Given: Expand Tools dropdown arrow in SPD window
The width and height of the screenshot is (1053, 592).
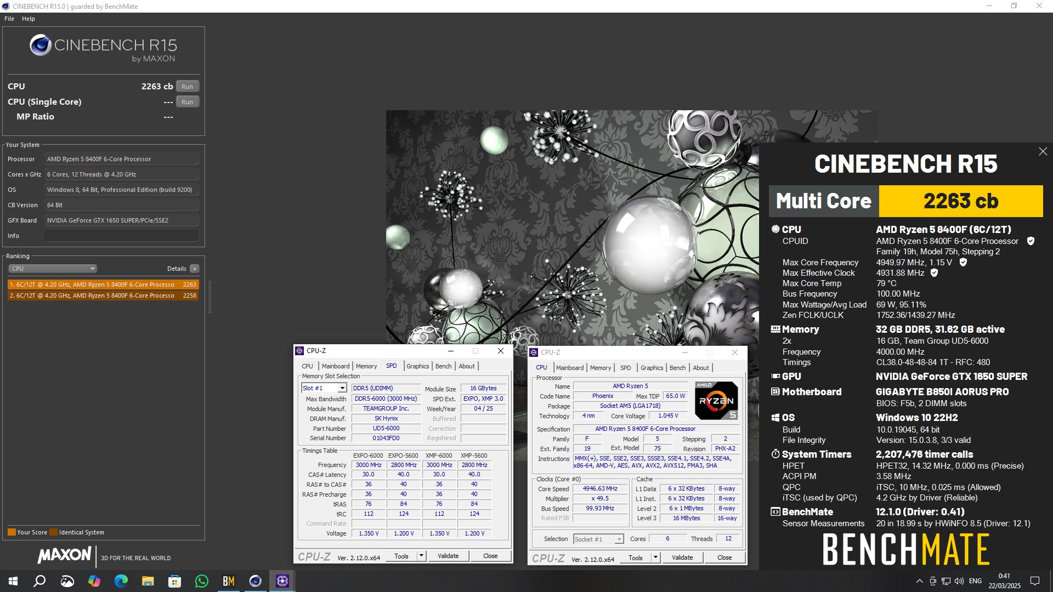Looking at the screenshot, I should coord(421,556).
